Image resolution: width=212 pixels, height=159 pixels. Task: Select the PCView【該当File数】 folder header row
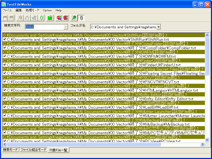[104, 137]
